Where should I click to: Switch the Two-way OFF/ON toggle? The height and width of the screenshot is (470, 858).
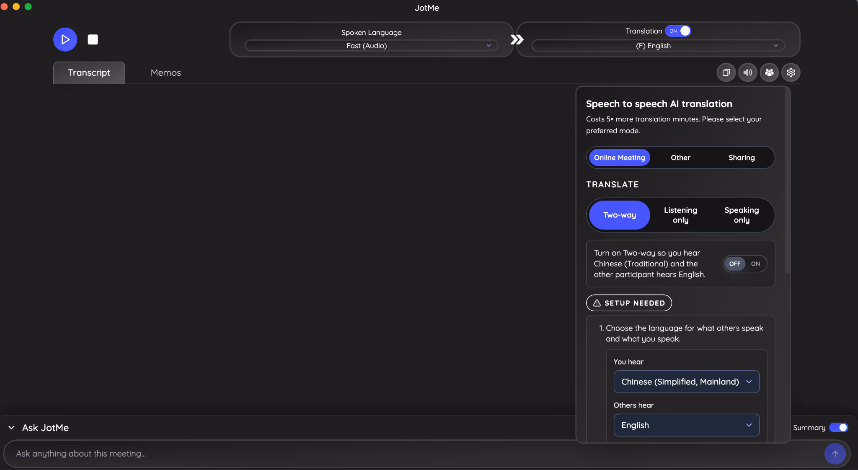(x=745, y=263)
